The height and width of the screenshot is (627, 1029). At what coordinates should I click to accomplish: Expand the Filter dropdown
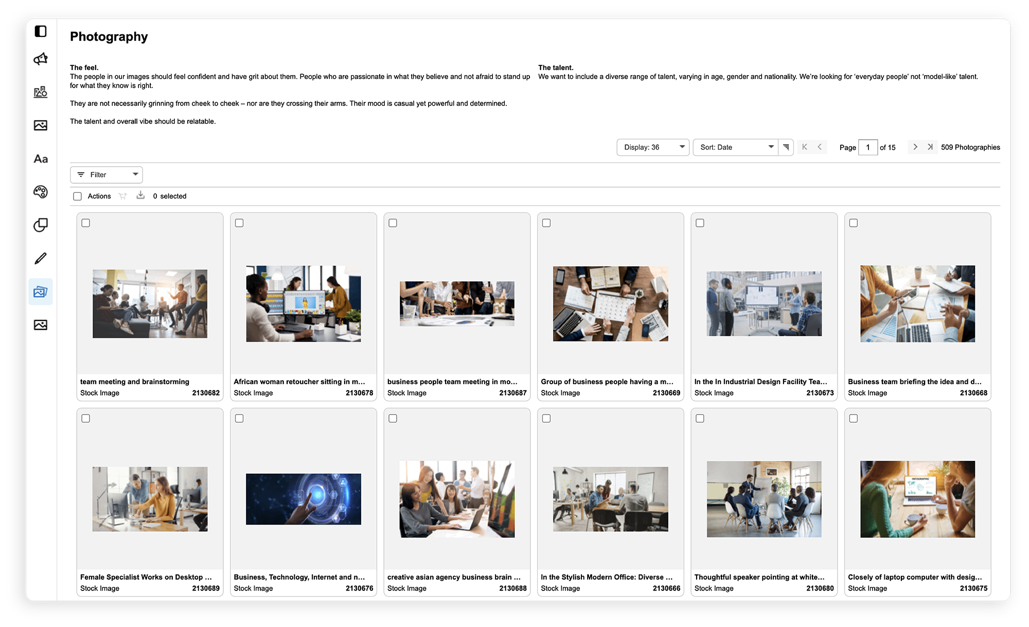pyautogui.click(x=107, y=175)
